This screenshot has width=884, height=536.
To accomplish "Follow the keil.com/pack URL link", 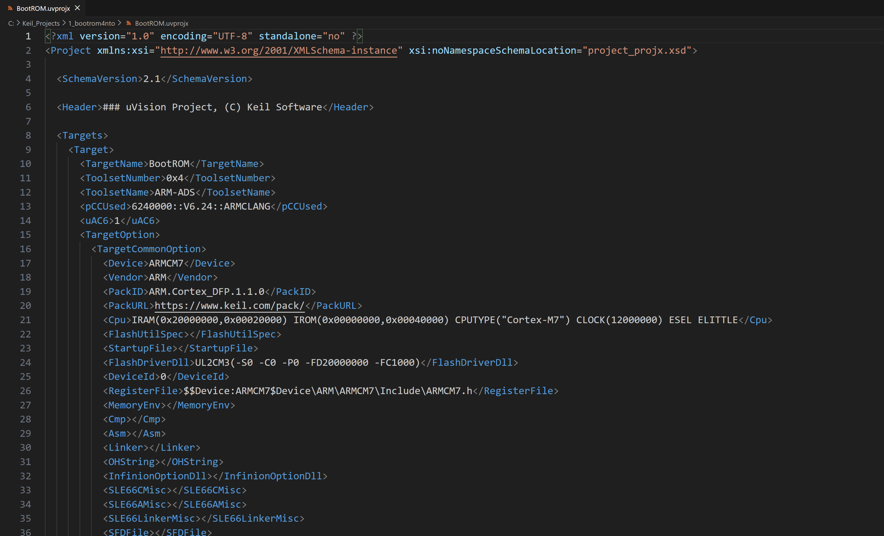I will pos(229,306).
